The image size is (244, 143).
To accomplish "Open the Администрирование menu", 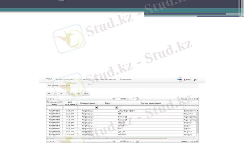I will (x=66, y=79).
